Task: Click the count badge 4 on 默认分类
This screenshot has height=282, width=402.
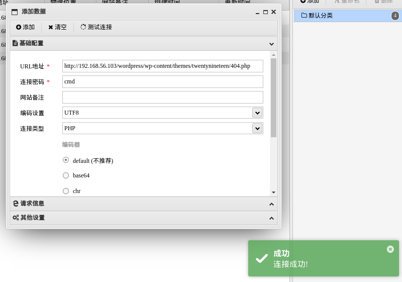Action: 395,16
